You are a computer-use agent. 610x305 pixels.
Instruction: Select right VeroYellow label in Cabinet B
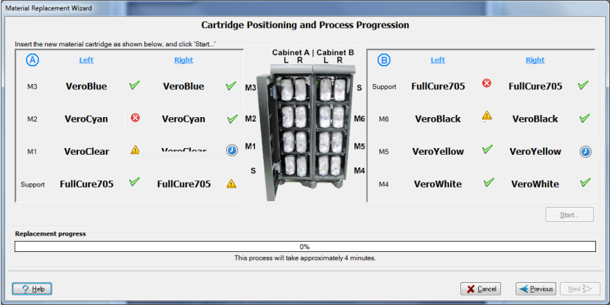pyautogui.click(x=536, y=151)
